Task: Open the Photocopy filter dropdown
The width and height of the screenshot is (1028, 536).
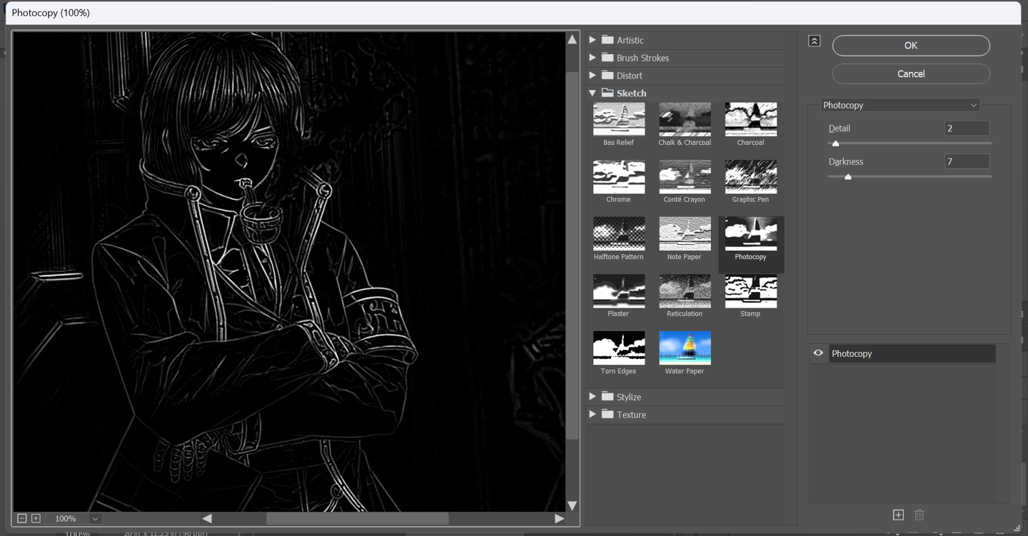Action: tap(899, 105)
